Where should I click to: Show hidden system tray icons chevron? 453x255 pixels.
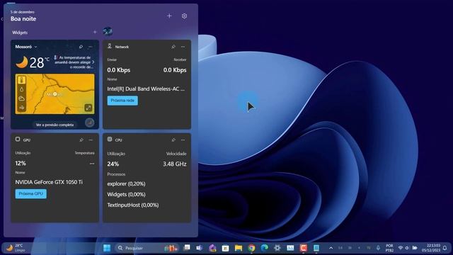[x=331, y=248]
